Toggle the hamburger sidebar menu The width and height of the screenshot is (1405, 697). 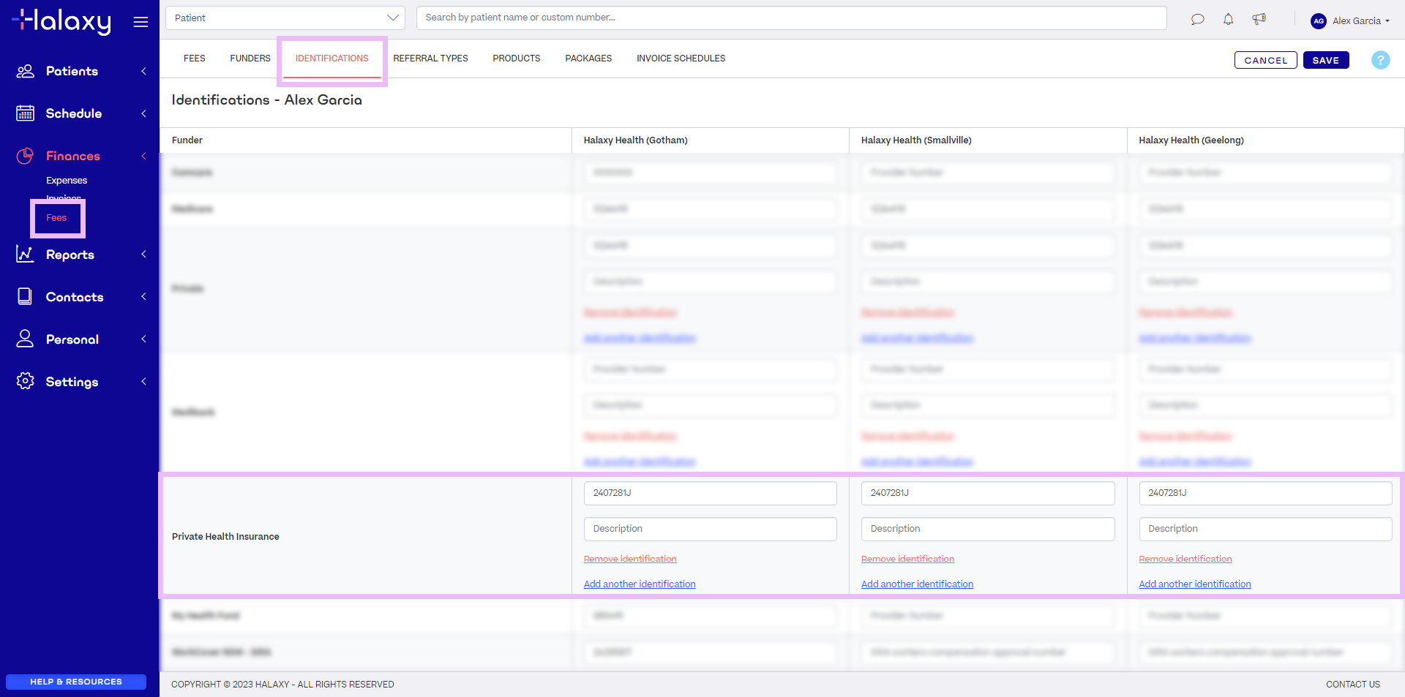[140, 22]
